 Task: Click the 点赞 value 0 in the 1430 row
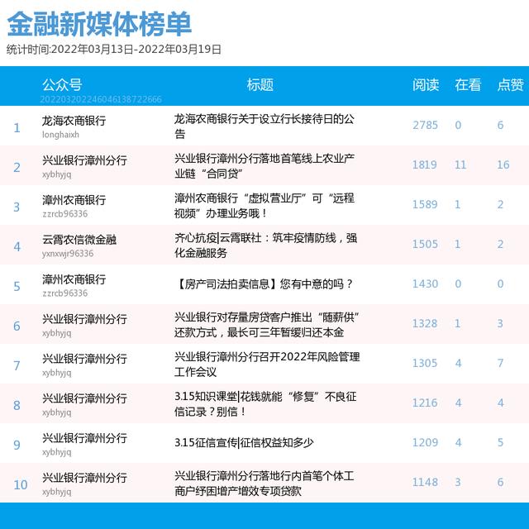(x=500, y=284)
